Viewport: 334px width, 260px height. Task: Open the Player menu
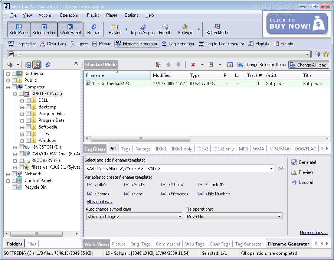(x=111, y=15)
